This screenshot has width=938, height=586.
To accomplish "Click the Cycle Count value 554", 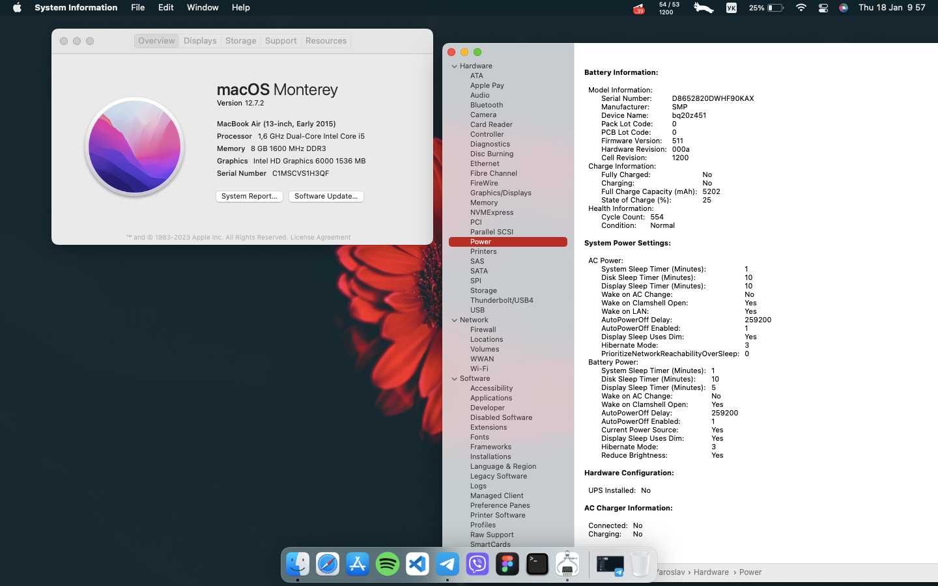I will tap(657, 217).
